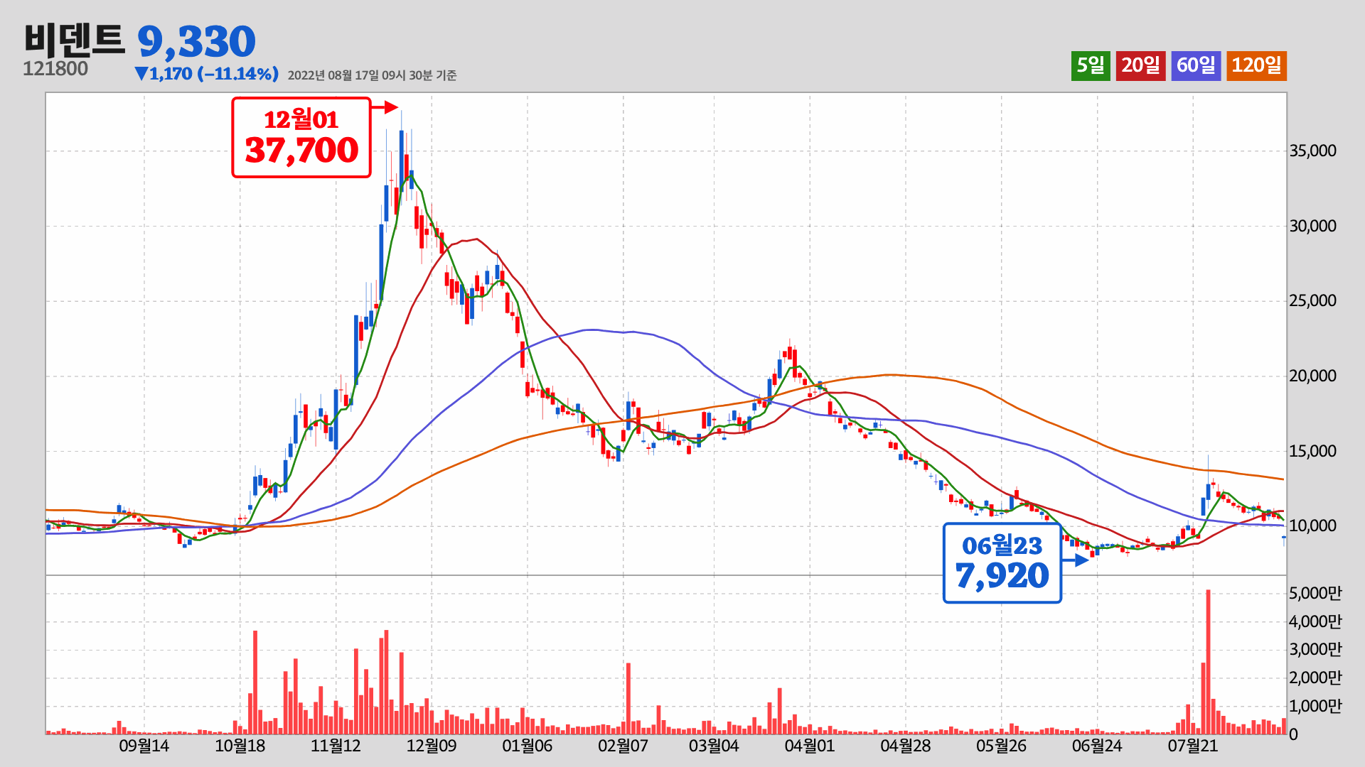Click the 3,000만 volume axis label

click(1315, 649)
